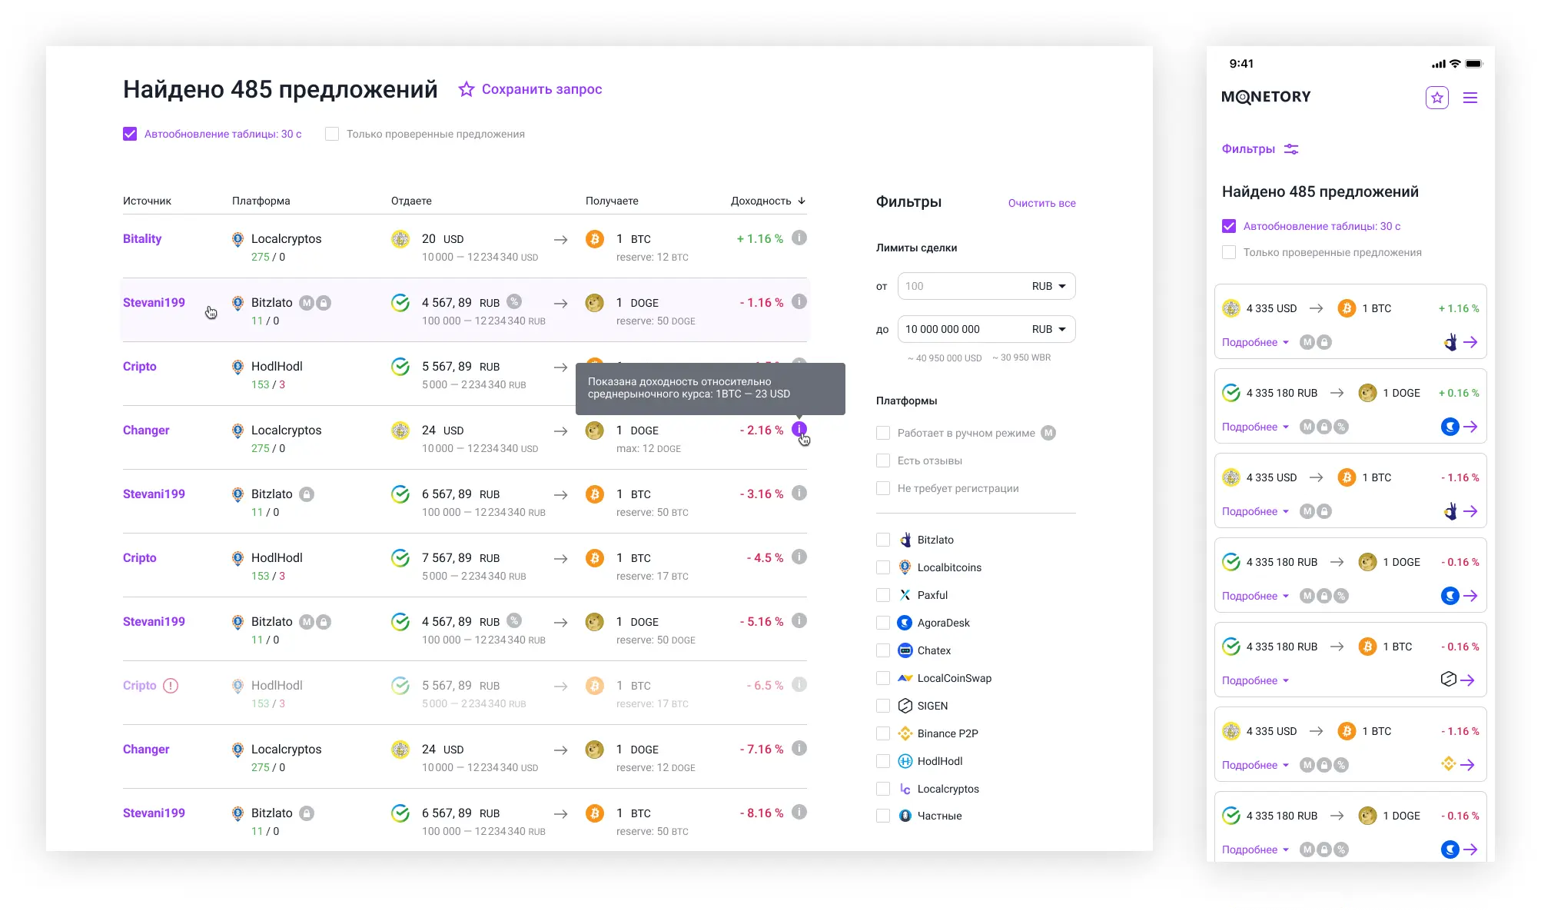Expand Подробнее on the last mobile card
The height and width of the screenshot is (911, 1541).
(1255, 849)
